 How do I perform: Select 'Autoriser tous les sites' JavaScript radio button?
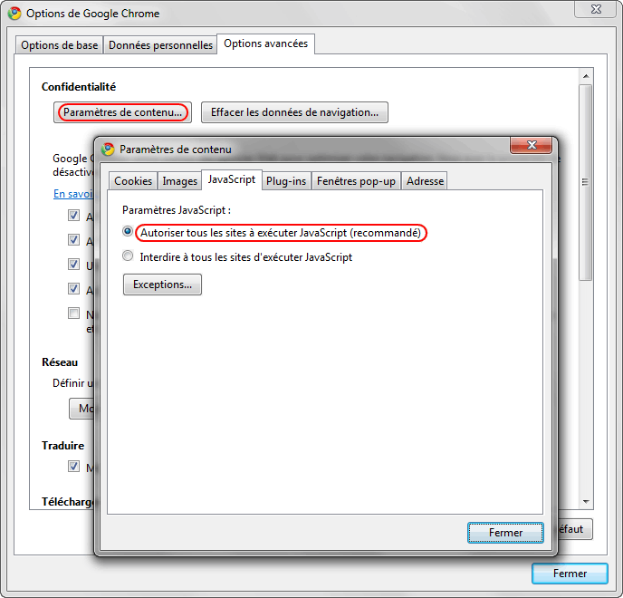coord(128,233)
